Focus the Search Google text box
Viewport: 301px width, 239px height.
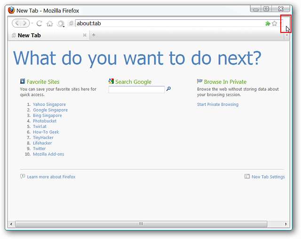[x=136, y=89]
